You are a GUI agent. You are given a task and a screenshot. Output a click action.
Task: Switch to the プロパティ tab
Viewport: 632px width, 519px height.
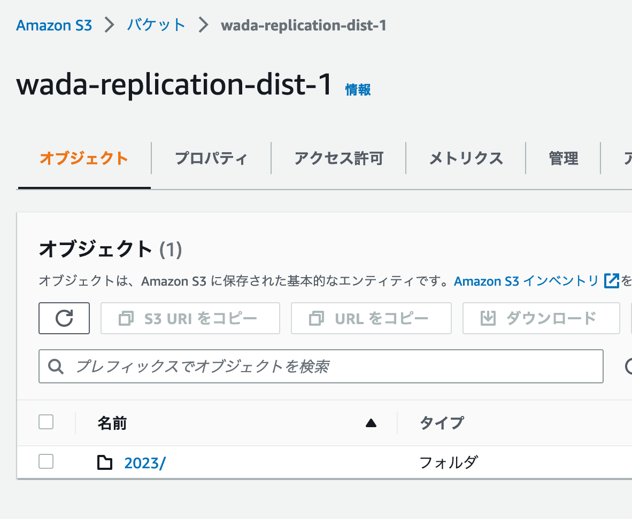coord(211,158)
